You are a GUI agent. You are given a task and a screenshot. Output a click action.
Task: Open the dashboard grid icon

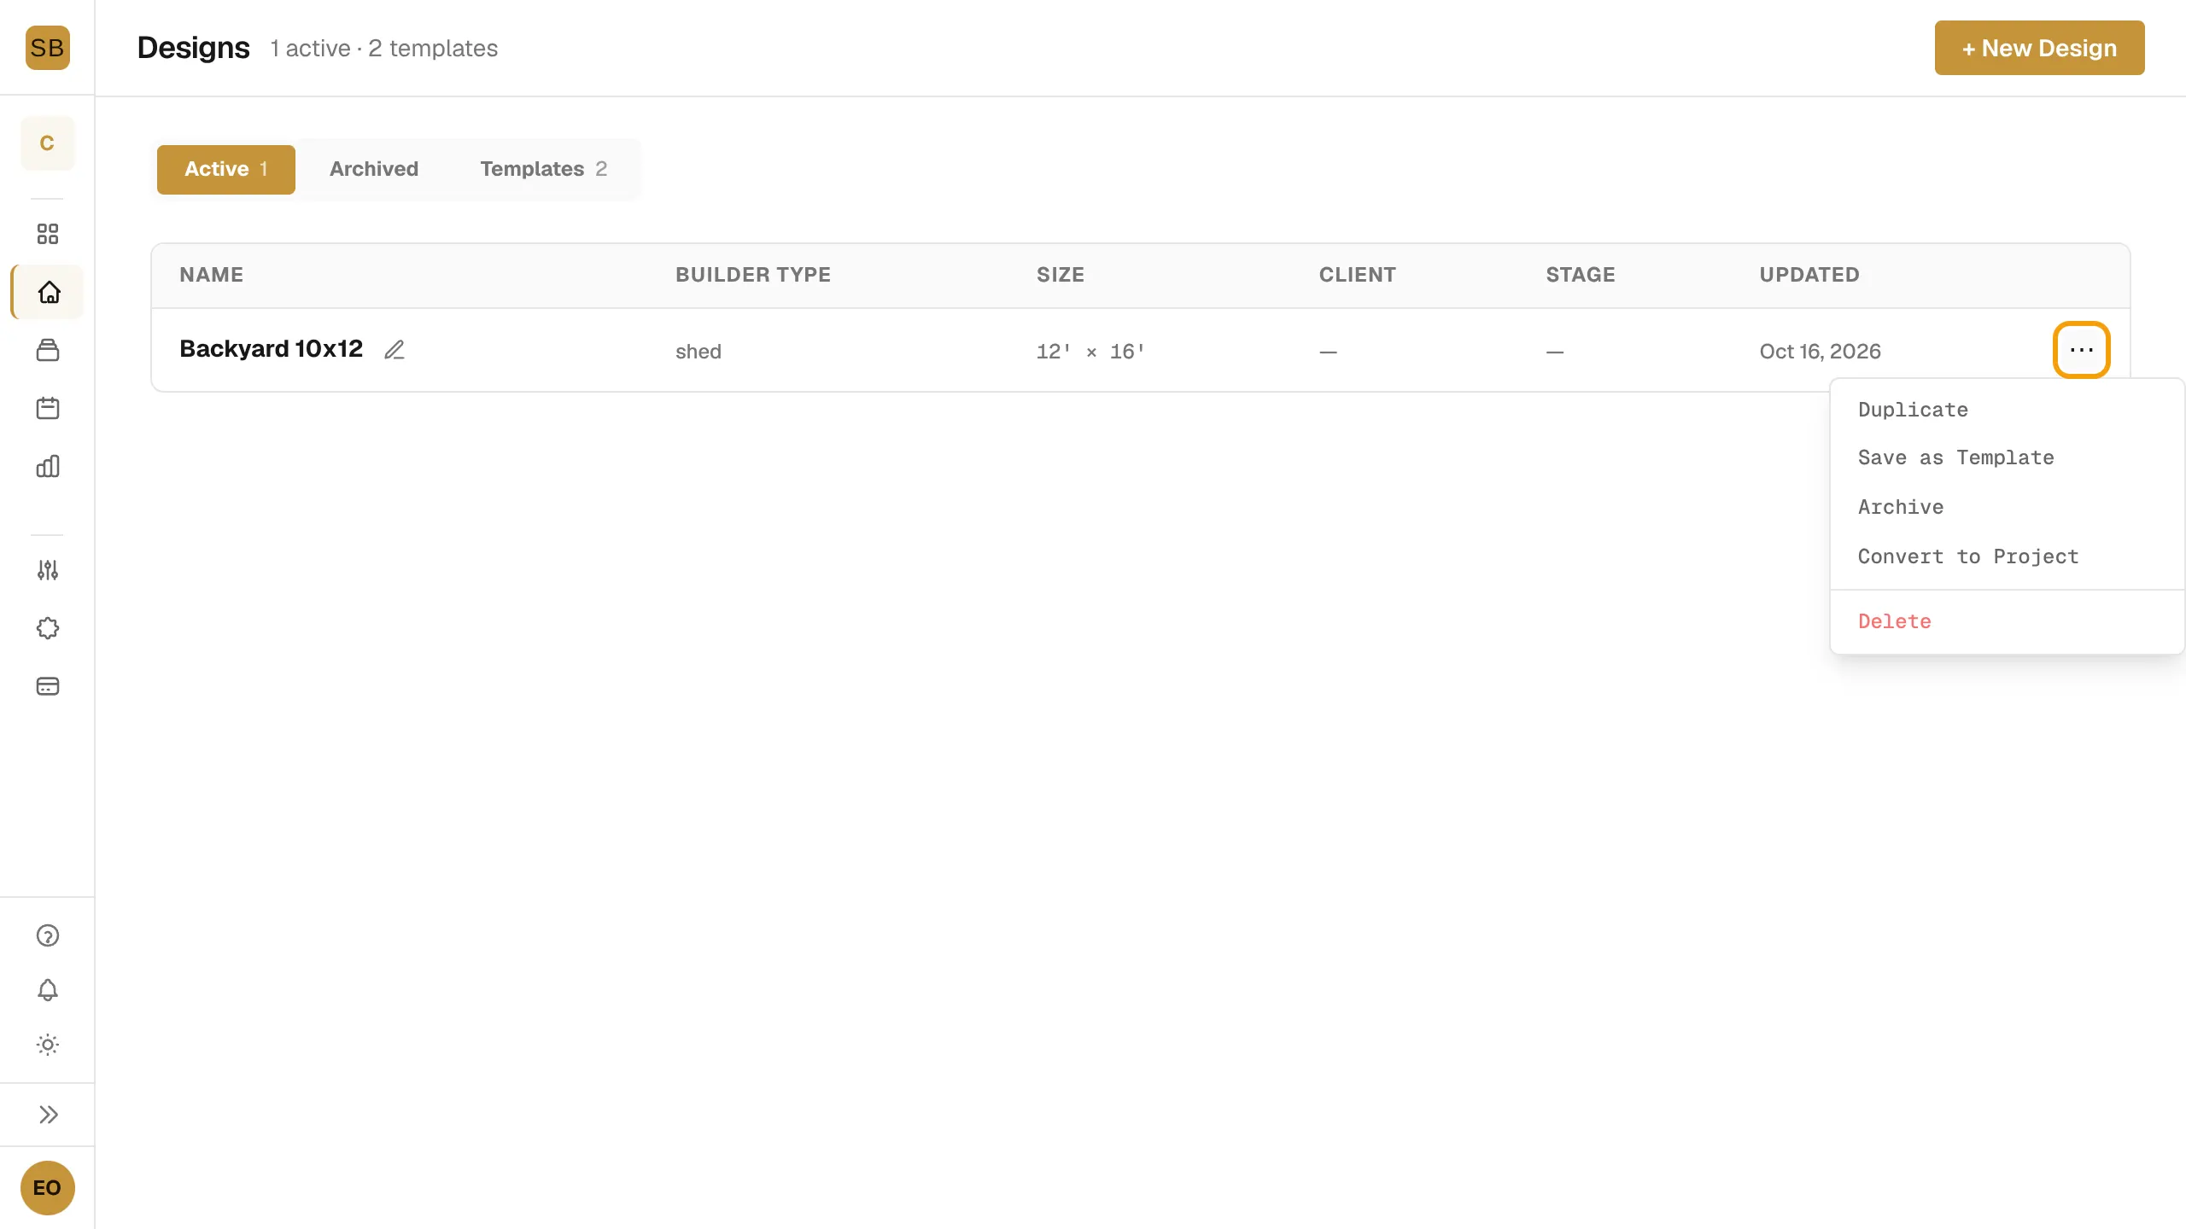coord(48,234)
